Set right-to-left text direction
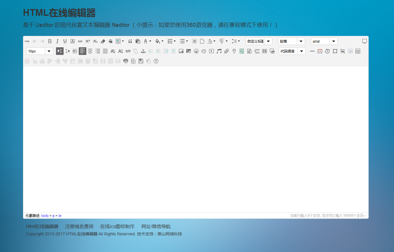Image resolution: width=394 pixels, height=252 pixels. click(x=67, y=51)
